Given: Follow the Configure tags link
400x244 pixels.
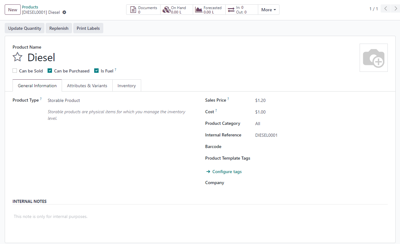Looking at the screenshot, I should pos(227,172).
